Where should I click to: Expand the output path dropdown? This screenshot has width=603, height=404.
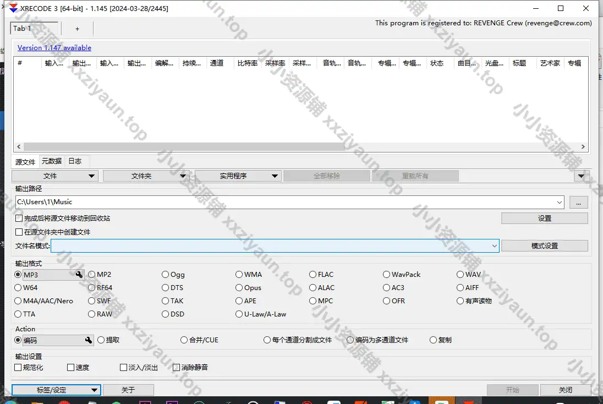[560, 202]
